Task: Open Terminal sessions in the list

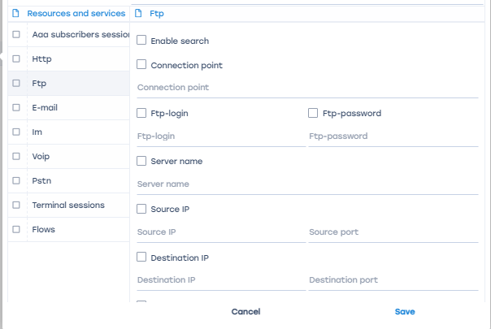Action: (68, 205)
